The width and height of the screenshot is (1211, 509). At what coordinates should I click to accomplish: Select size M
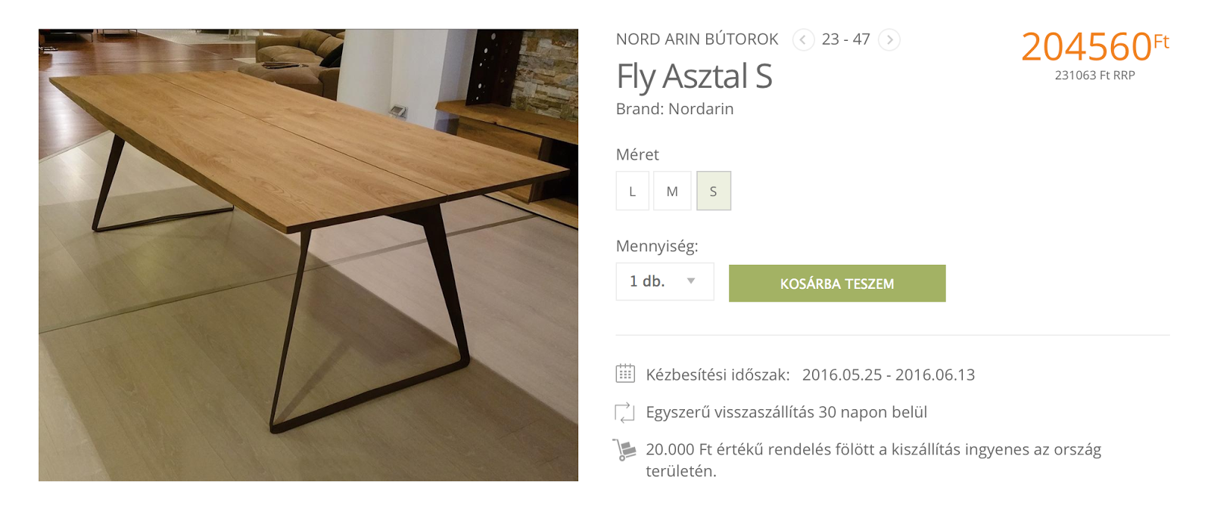click(672, 191)
